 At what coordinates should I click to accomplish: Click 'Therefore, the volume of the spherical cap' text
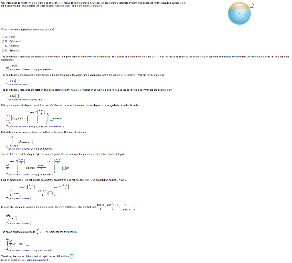[35, 257]
